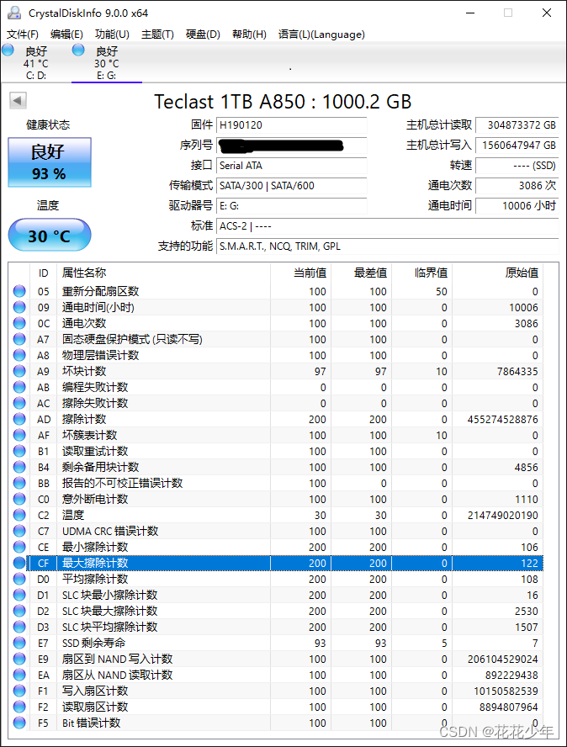Screen dimensions: 567x747
Task: Click the previous disk arrow button
Action: (18, 100)
